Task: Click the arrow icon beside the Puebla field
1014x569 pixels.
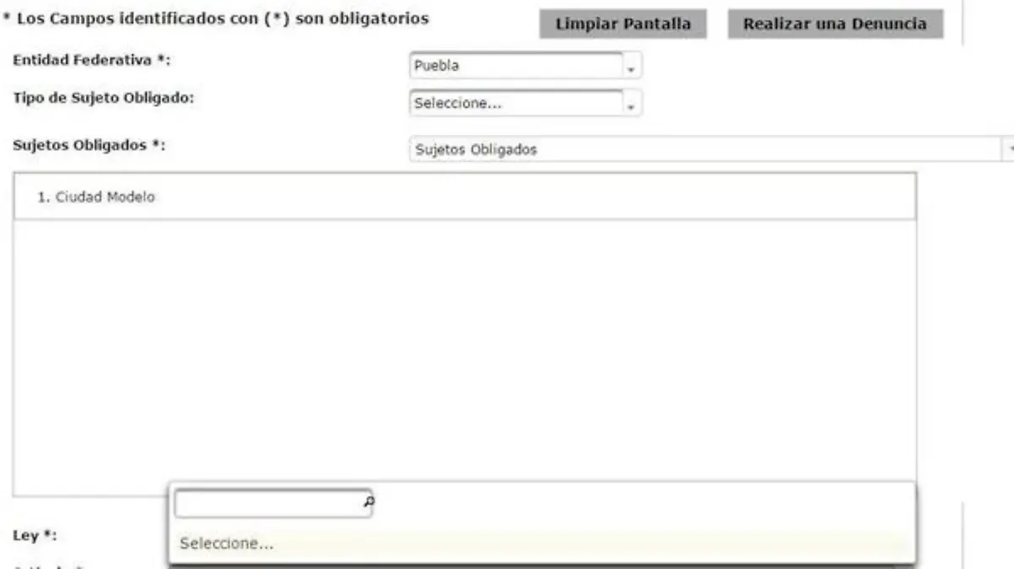Action: pos(630,67)
